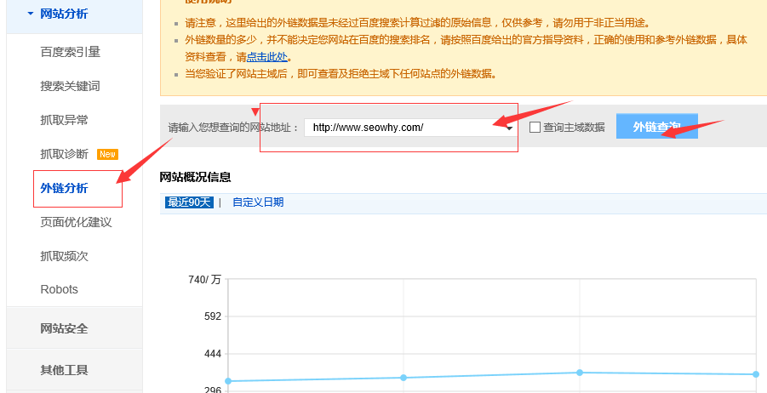Select 外链分析 in the sidebar

pos(64,188)
